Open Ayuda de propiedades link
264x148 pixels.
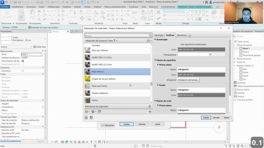coord(11,141)
